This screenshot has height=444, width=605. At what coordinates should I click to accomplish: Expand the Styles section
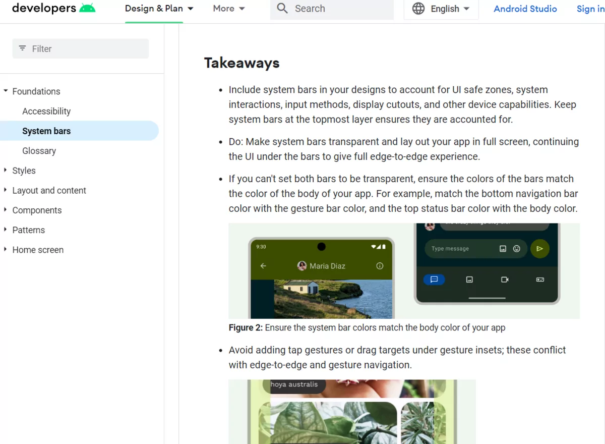[x=6, y=171]
